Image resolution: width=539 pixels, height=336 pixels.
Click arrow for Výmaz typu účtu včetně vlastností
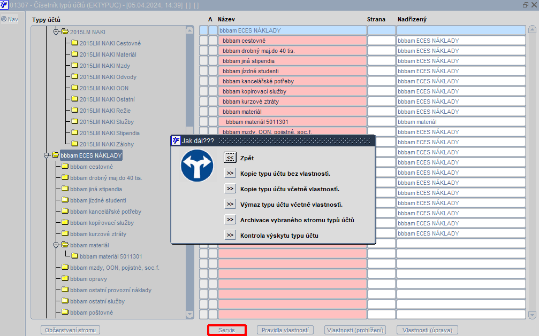click(230, 204)
